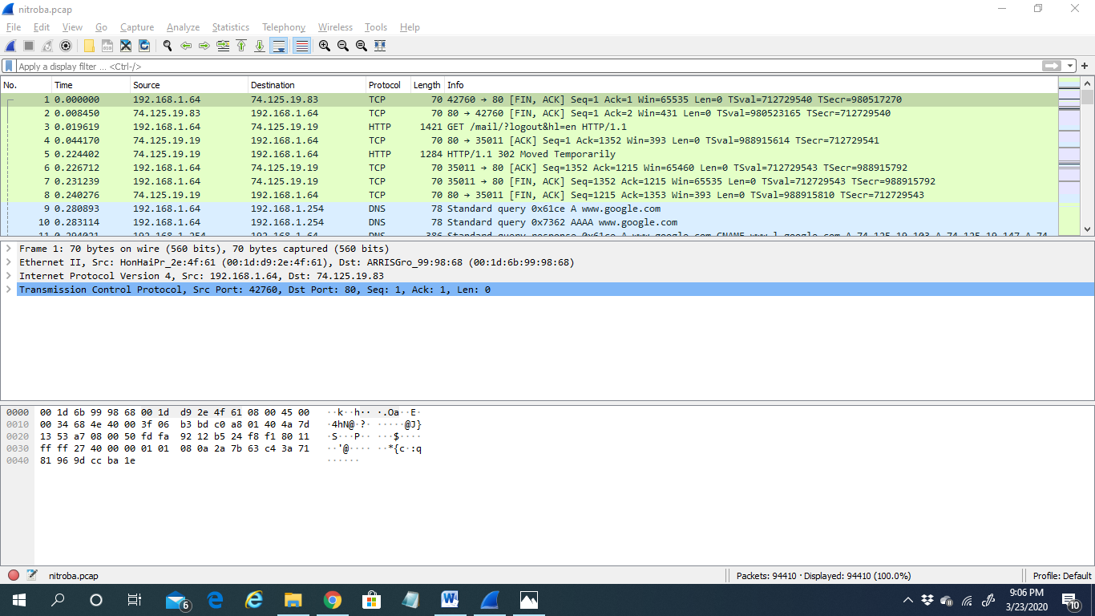Toggle packet colorization rules
Image resolution: width=1095 pixels, height=616 pixels.
301,47
